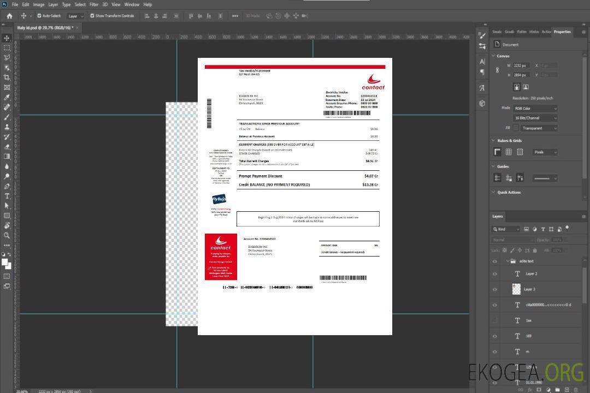Collapse the Quick Actions section

click(x=493, y=192)
